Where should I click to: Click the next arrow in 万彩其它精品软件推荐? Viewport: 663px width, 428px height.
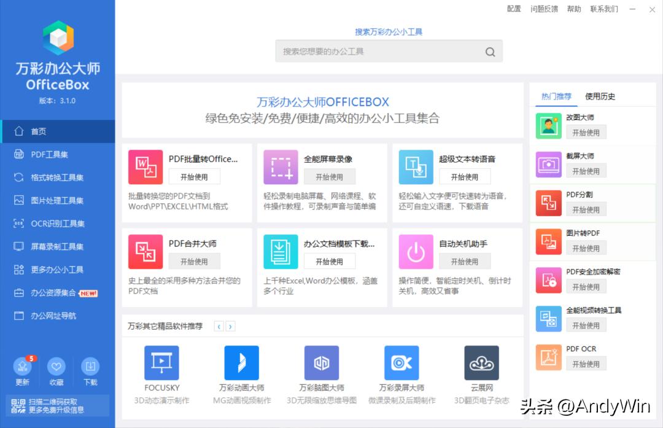[231, 326]
